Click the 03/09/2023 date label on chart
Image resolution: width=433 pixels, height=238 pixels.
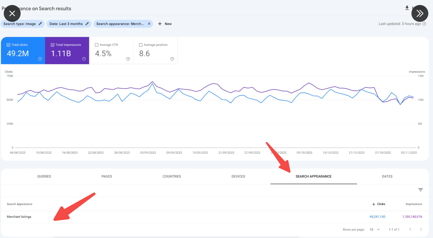pyautogui.click(x=148, y=153)
